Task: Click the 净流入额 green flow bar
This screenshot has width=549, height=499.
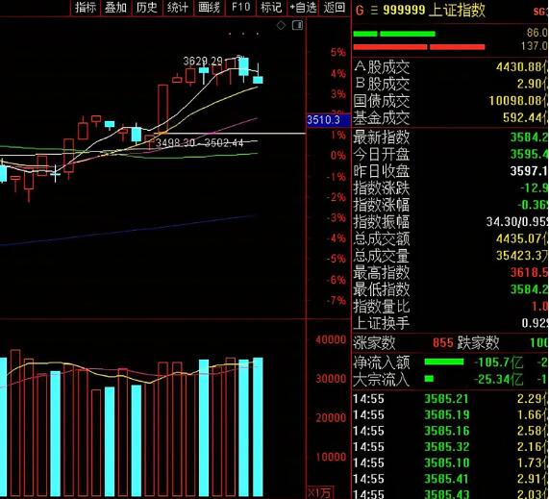Action: pyautogui.click(x=443, y=362)
